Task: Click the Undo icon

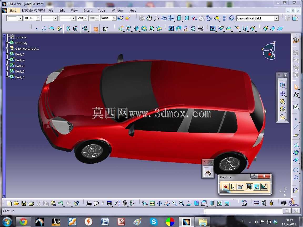Action: tap(61, 203)
